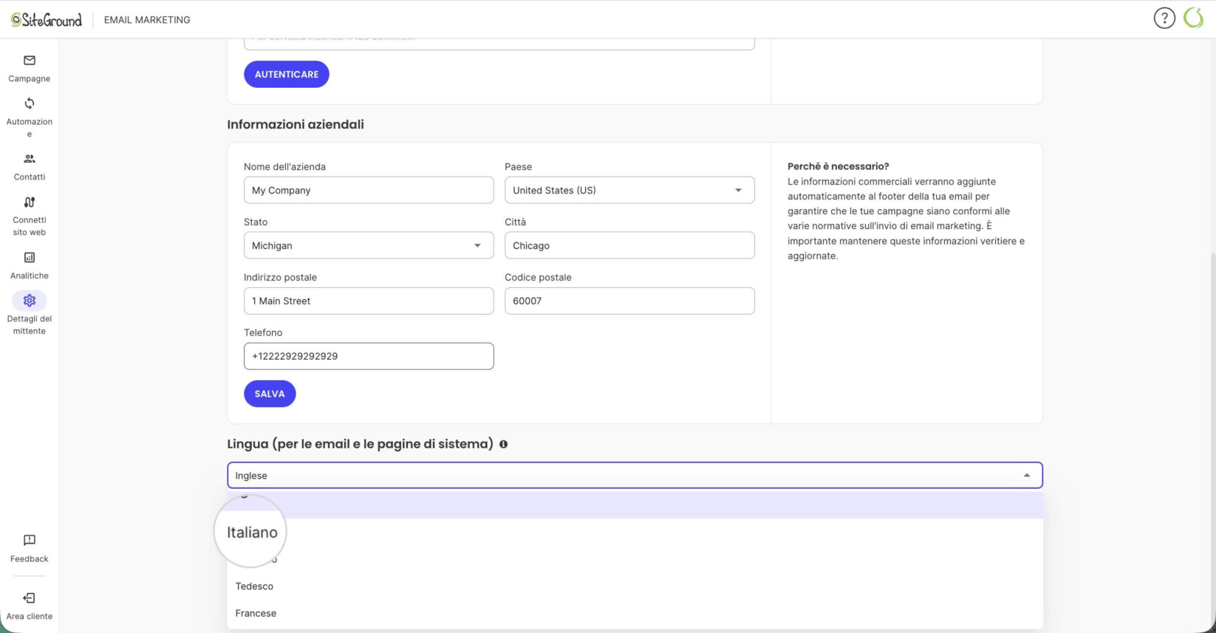Expand the Paese country dropdown
Image resolution: width=1216 pixels, height=633 pixels.
[629, 190]
